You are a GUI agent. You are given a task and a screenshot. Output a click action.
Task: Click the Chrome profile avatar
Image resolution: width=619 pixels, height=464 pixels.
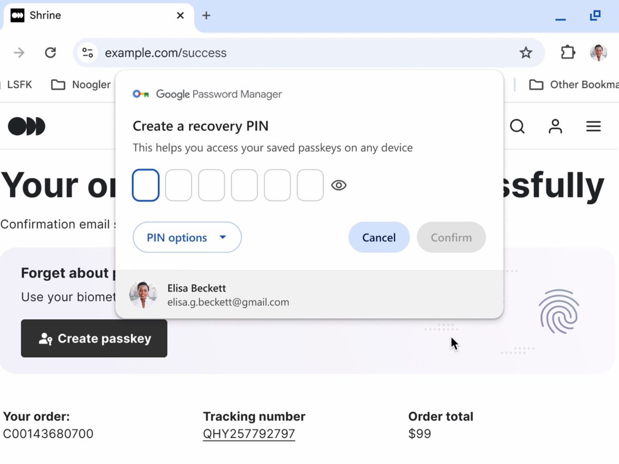(x=598, y=53)
